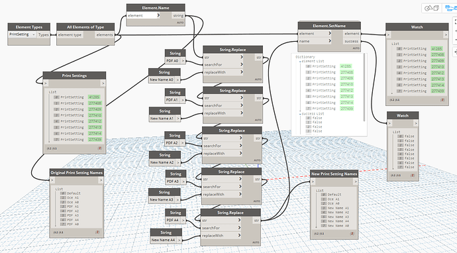Click the Element.Name node title

coord(156,8)
